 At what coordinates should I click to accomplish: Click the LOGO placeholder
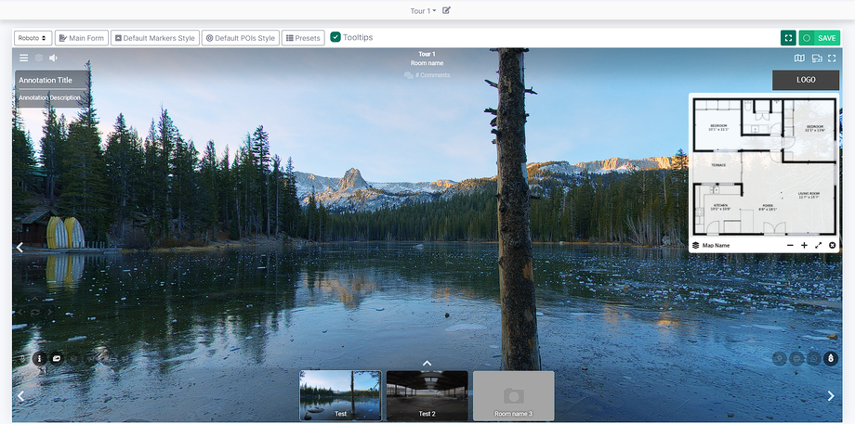tap(806, 80)
